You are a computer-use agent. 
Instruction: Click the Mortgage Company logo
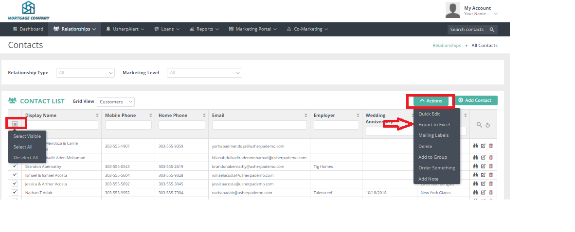coord(29,11)
